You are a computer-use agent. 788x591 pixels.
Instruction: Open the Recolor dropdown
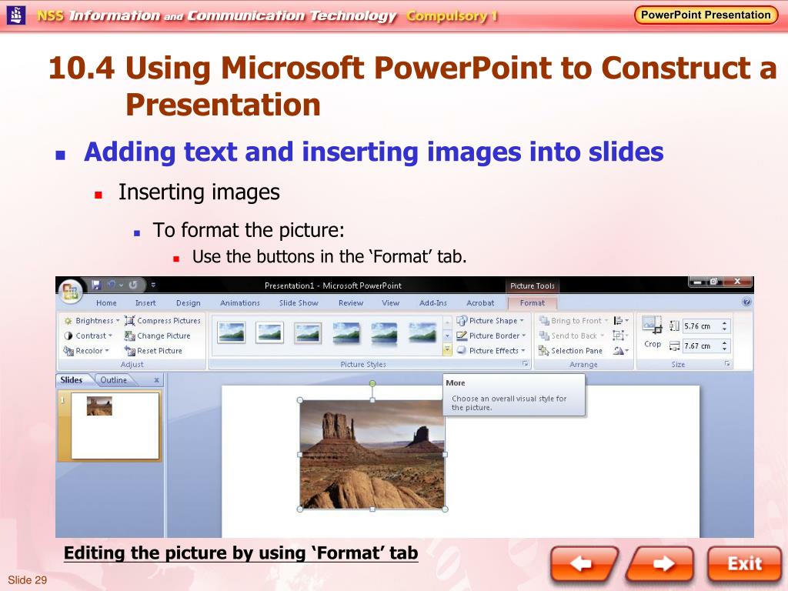coord(86,351)
